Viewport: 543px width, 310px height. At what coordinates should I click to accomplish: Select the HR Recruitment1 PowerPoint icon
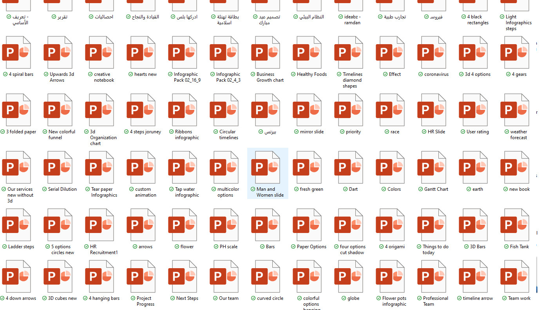pyautogui.click(x=100, y=225)
